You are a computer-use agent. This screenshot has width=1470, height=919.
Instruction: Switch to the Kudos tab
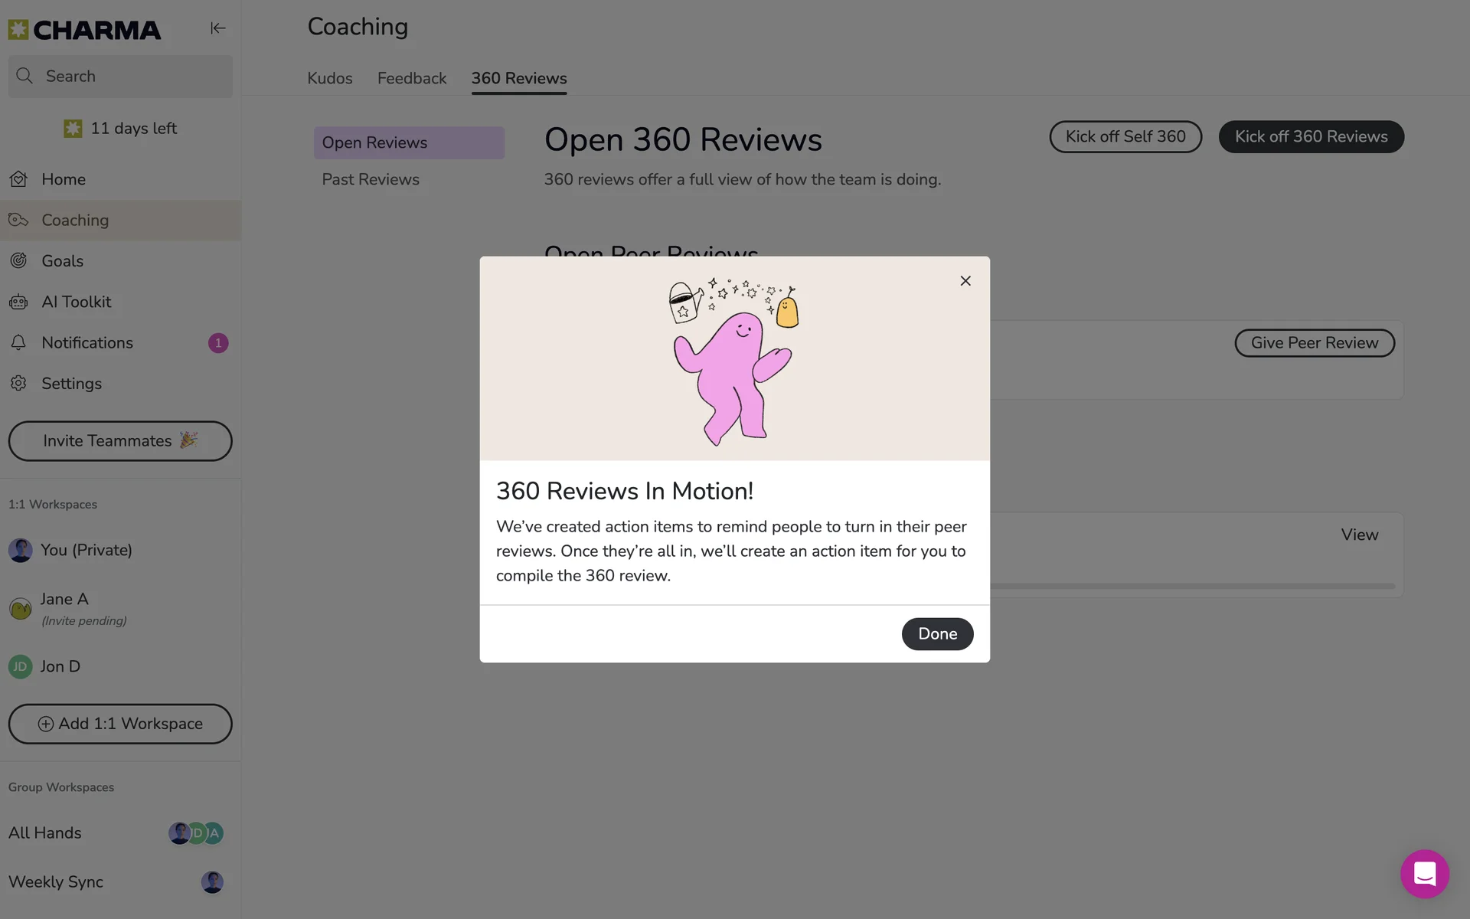pyautogui.click(x=330, y=78)
